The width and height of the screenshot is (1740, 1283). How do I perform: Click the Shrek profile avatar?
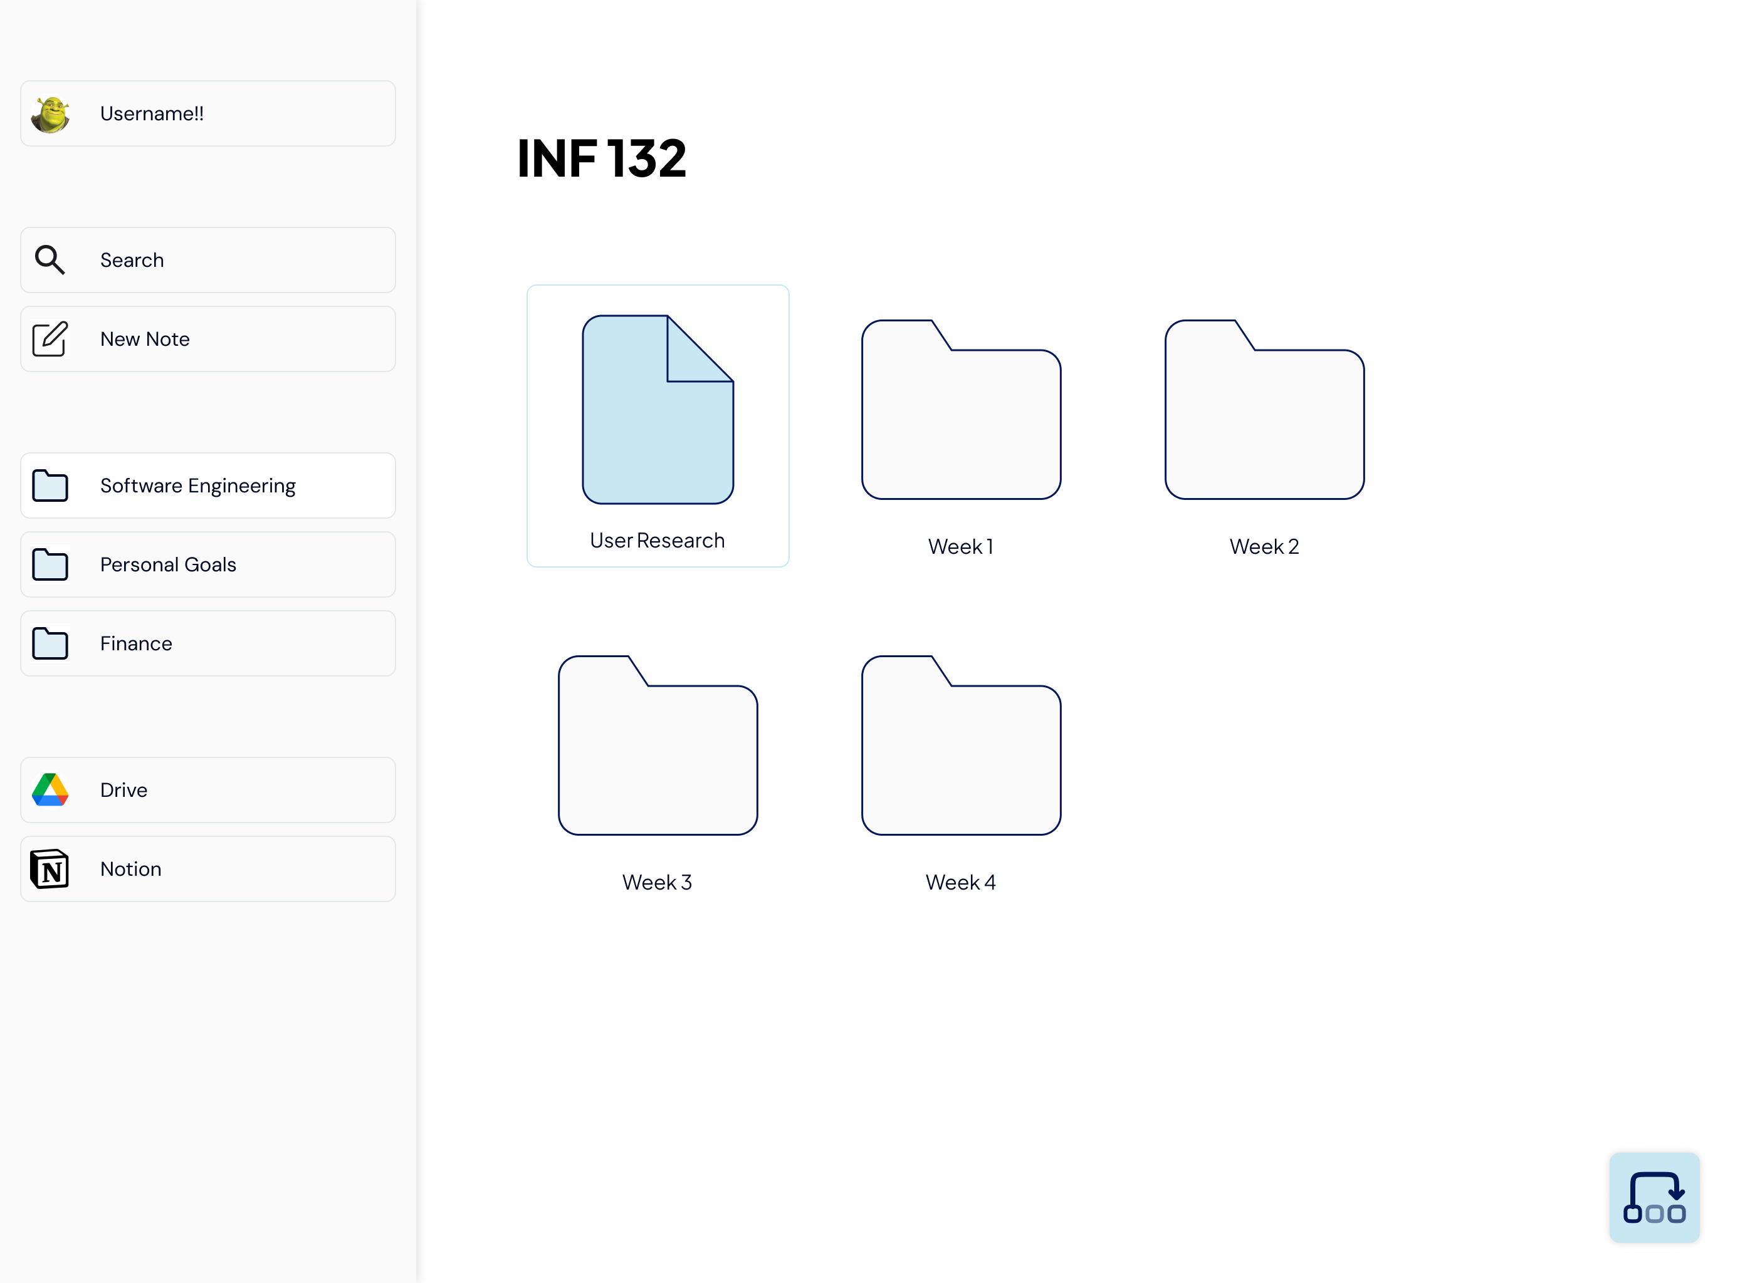click(x=51, y=114)
